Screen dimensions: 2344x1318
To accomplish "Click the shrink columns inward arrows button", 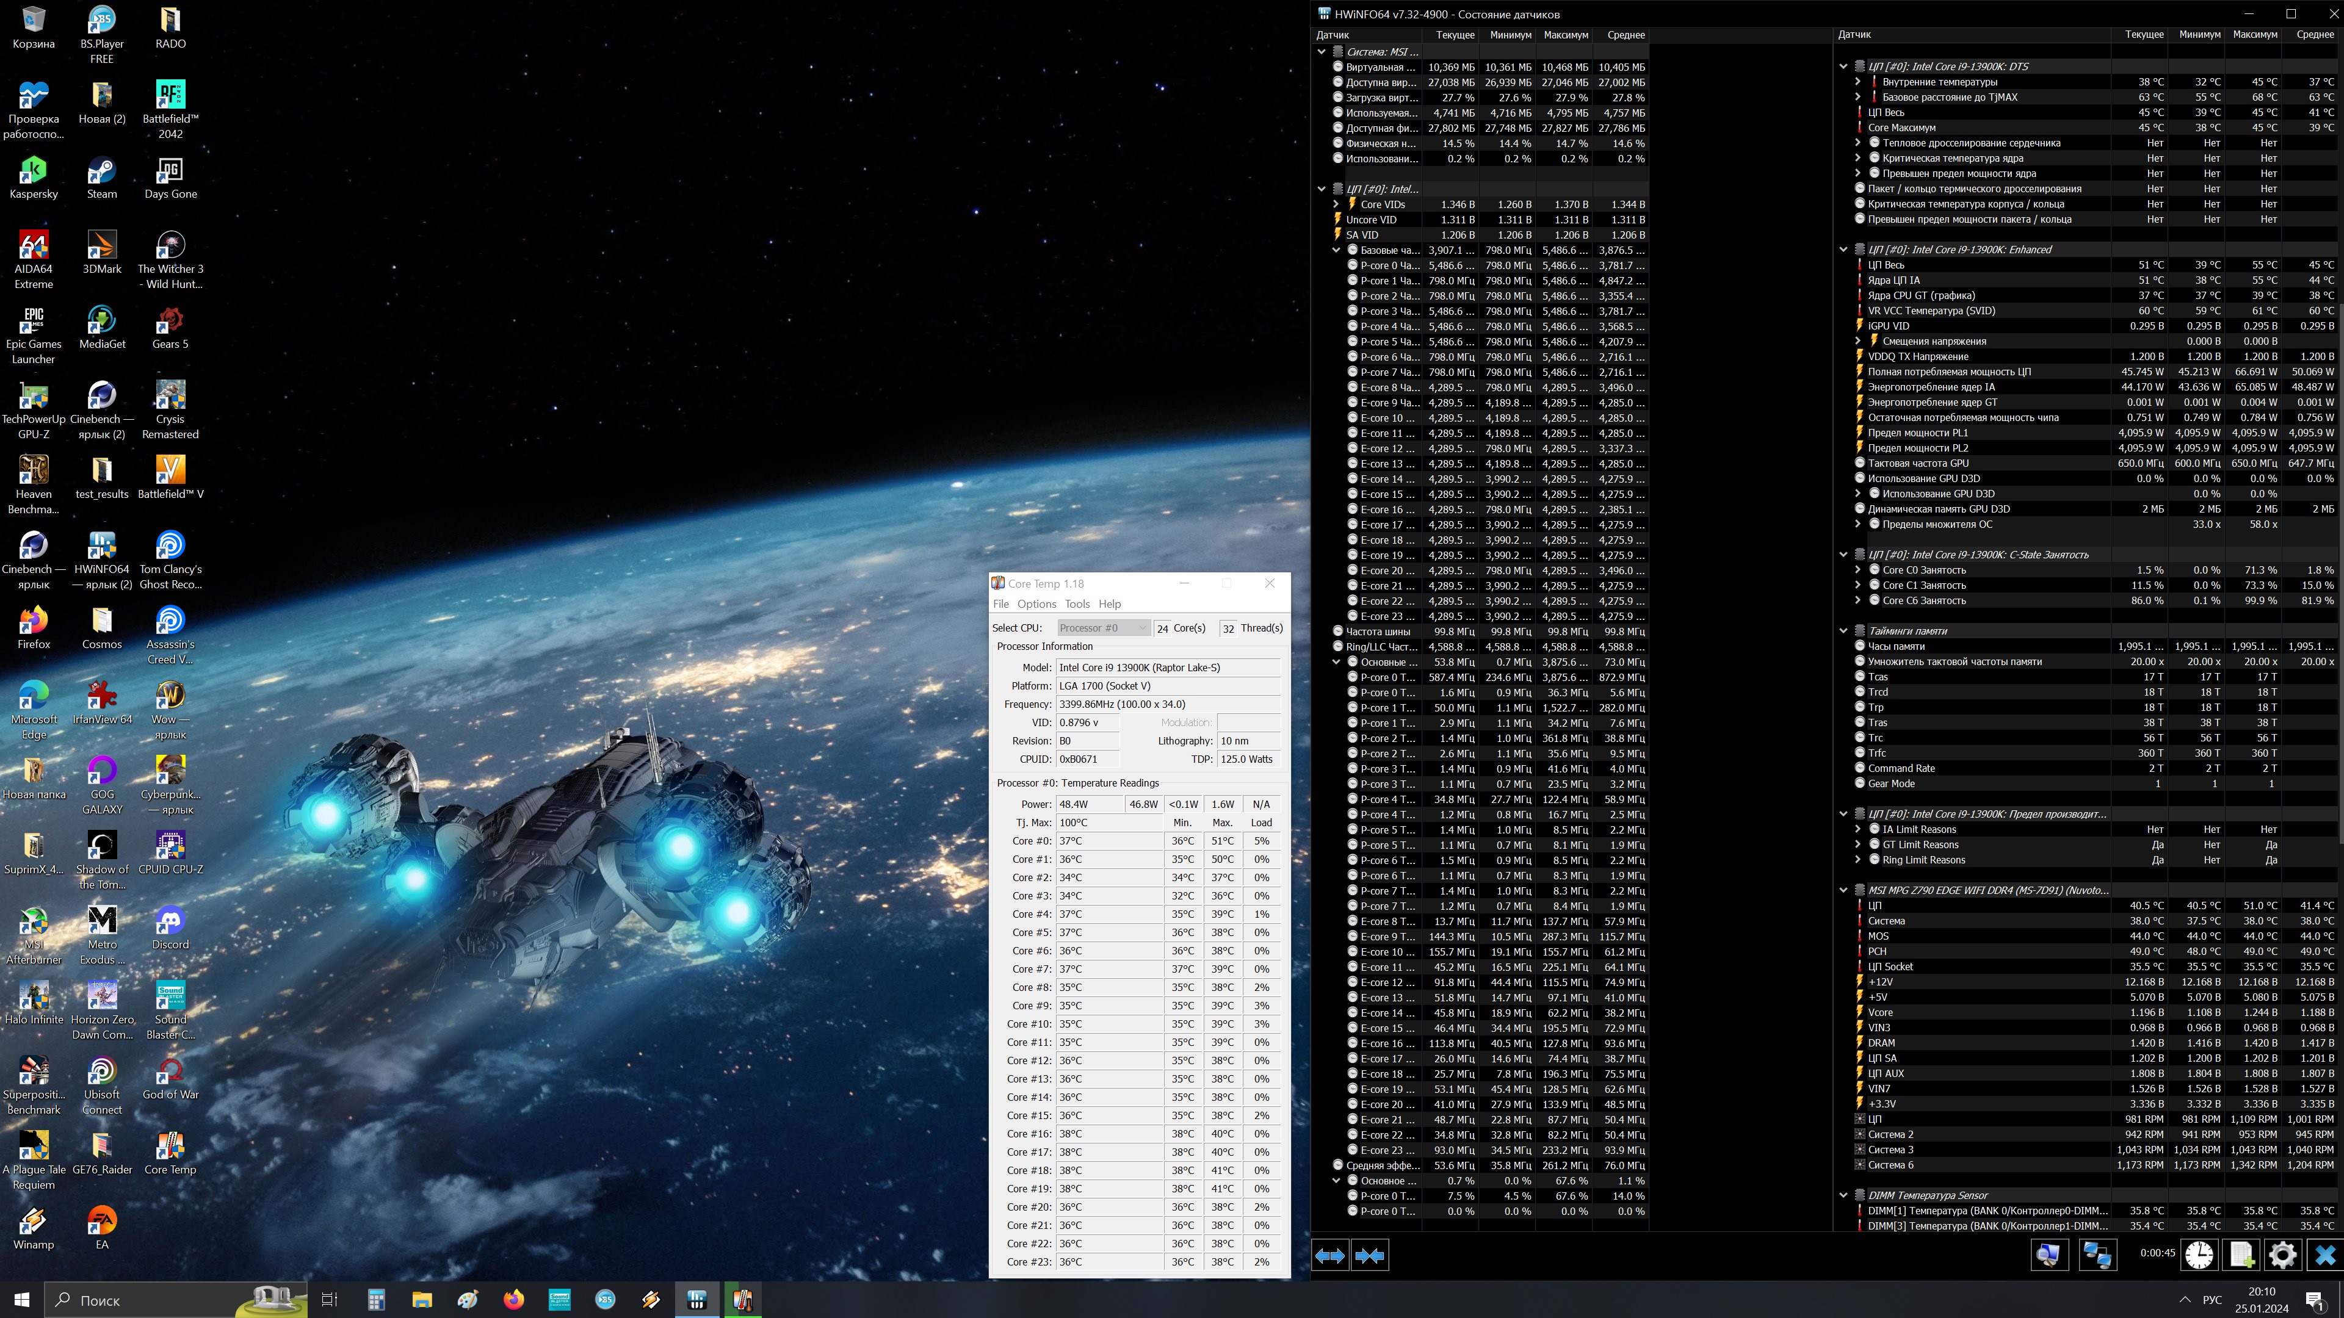I will coord(1369,1256).
